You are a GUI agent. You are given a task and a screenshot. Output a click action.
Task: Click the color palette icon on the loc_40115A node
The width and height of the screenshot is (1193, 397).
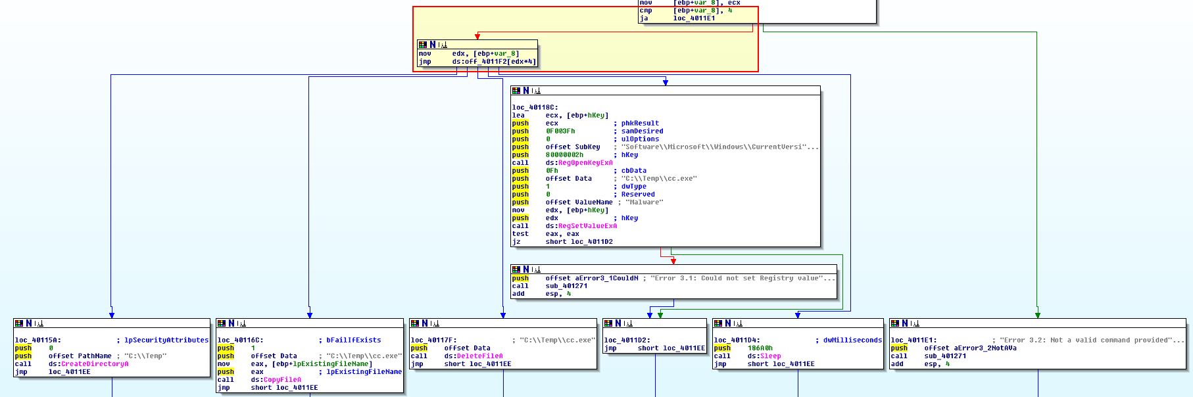(19, 323)
